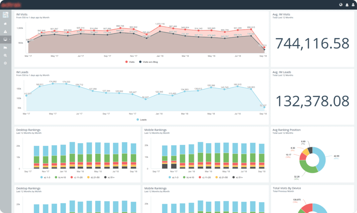Viewport: 357px width, 213px height.
Task: Click the circle target icon in sidebar
Action: point(5,63)
